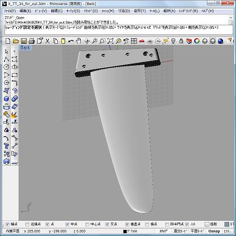Click the Osnap status bar button
This screenshot has height=236, width=236.
pos(214,231)
